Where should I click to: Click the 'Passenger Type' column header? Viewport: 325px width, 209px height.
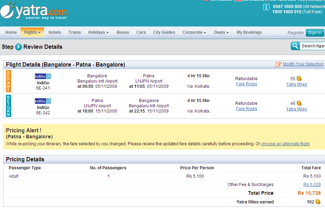pyautogui.click(x=25, y=168)
